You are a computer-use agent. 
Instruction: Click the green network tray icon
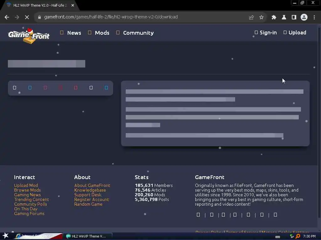[292, 236]
